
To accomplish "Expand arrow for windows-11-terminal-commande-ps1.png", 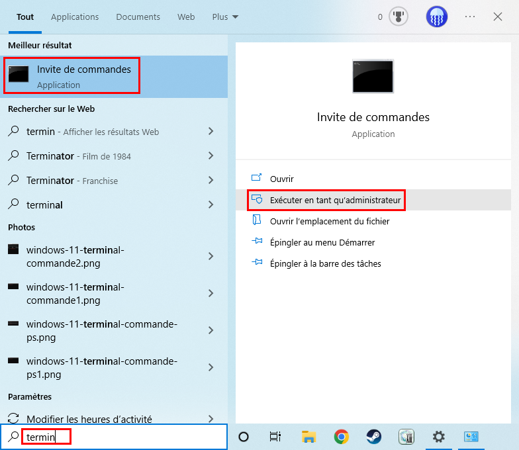I will click(211, 367).
